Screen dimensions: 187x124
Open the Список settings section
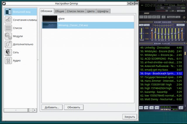(x=20, y=28)
